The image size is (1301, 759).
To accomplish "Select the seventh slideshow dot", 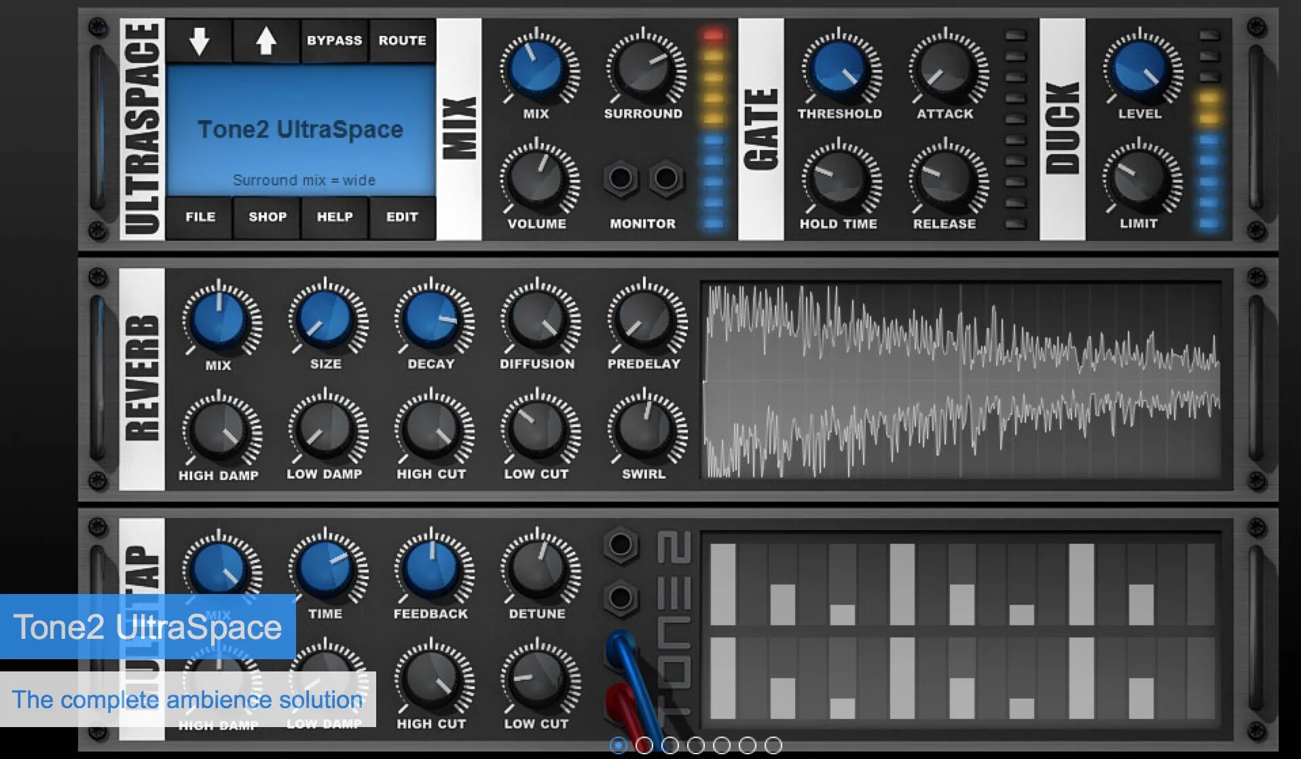I will tap(773, 745).
